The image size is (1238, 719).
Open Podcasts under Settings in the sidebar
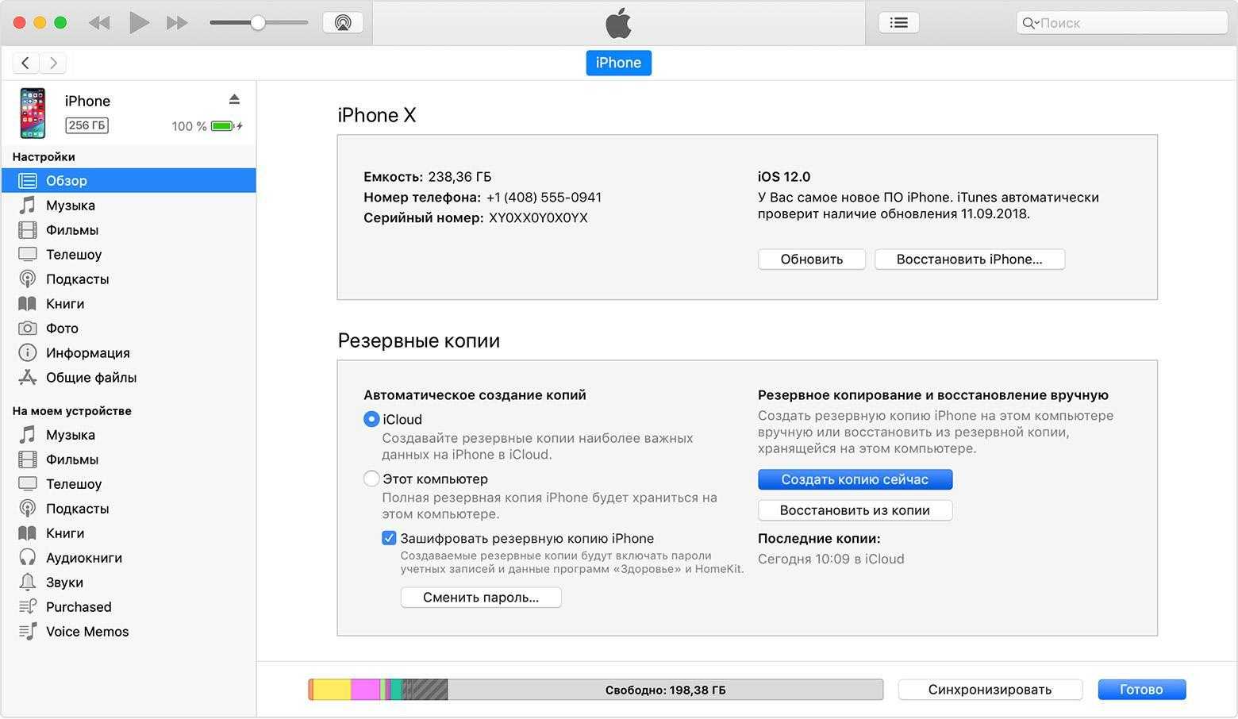[x=77, y=279]
